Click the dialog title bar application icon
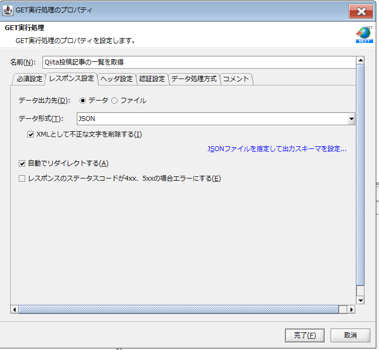 click(8, 10)
